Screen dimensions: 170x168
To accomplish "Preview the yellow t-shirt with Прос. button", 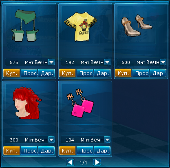I will (85, 73).
